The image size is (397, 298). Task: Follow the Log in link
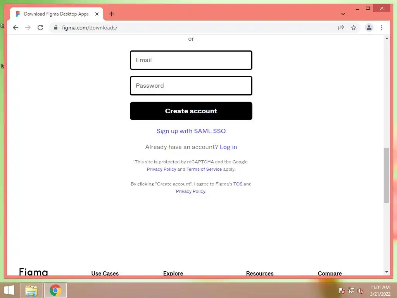point(228,147)
